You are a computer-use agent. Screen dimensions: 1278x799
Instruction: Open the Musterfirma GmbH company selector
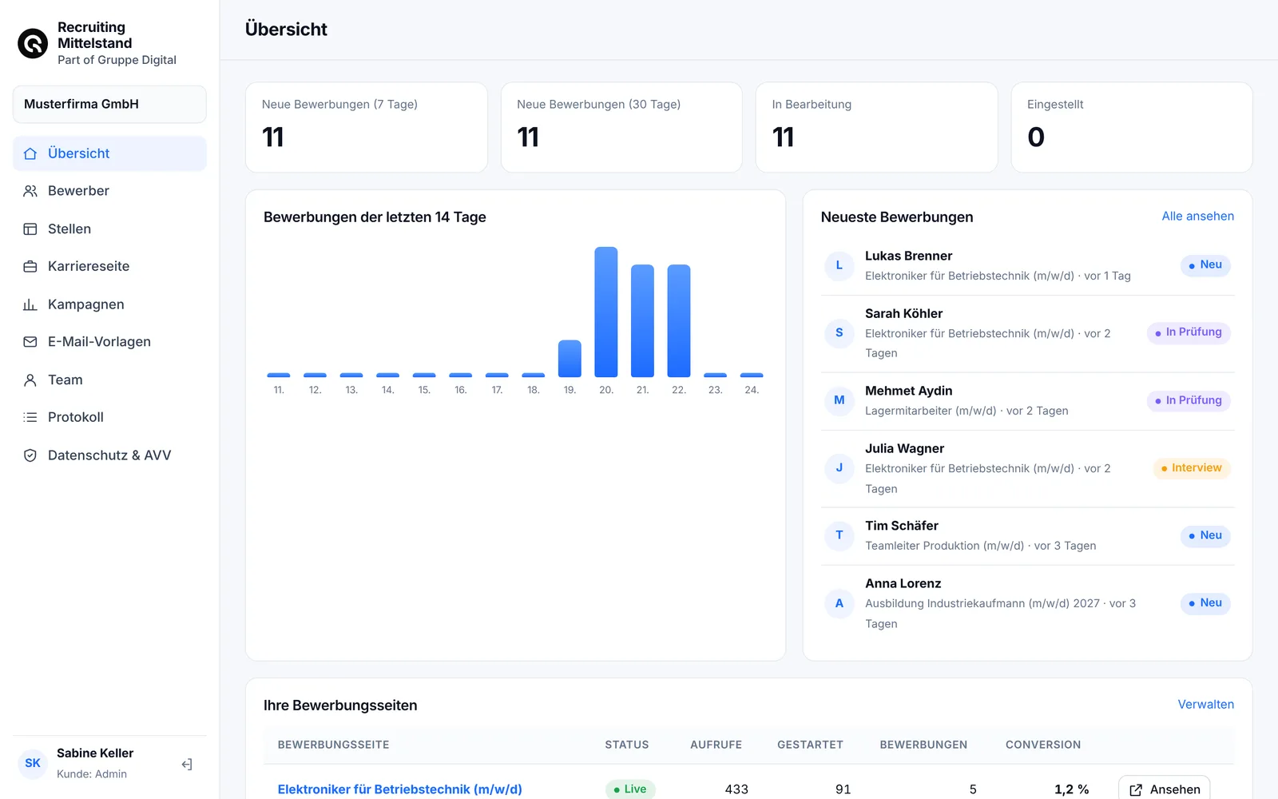pos(109,104)
